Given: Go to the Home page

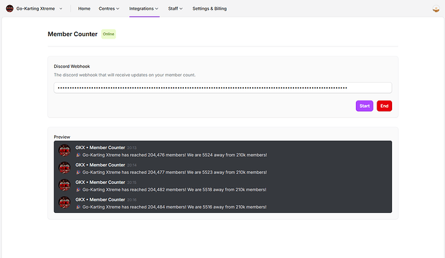Looking at the screenshot, I should (x=84, y=8).
